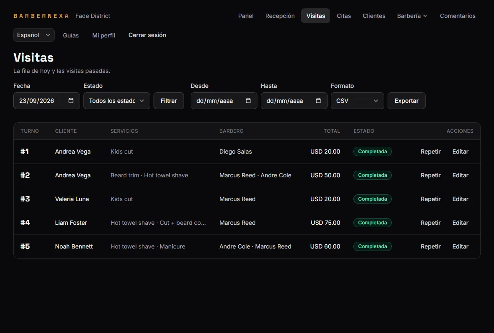The image size is (494, 333).
Task: Go to the Panel tab
Action: pyautogui.click(x=246, y=16)
